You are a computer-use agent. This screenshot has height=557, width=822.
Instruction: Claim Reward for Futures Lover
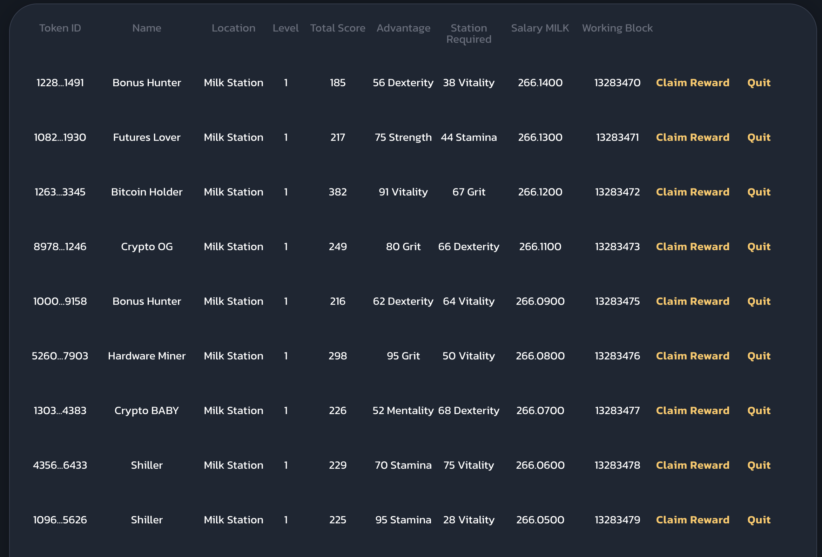pos(692,137)
